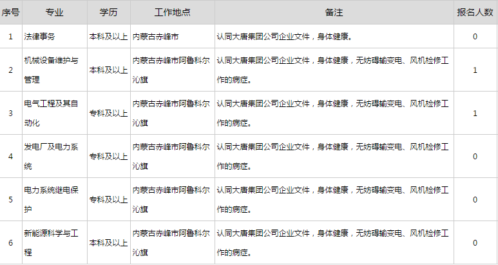Click the 新能源科学与工程 major cell
This screenshot has width=498, height=265.
(x=52, y=242)
